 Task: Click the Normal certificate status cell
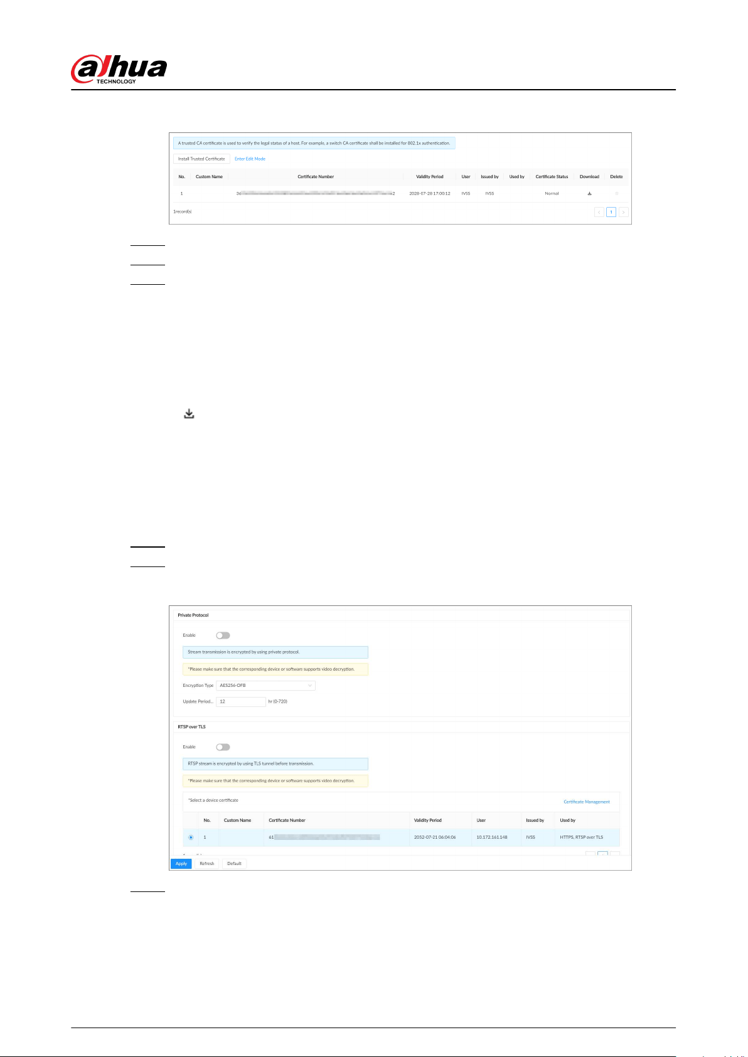point(552,193)
